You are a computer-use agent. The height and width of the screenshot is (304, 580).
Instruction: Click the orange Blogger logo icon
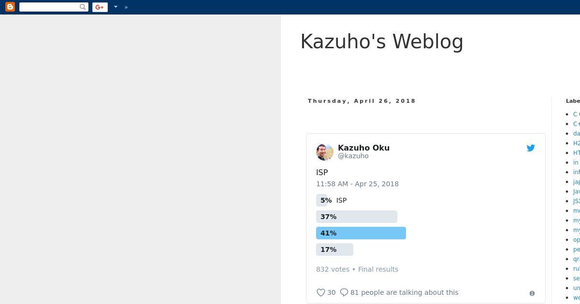click(10, 7)
